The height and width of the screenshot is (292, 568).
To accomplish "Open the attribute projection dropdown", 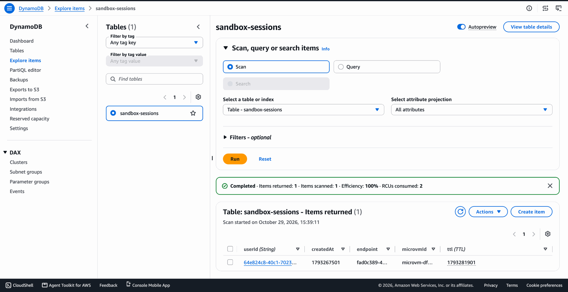I will point(472,110).
